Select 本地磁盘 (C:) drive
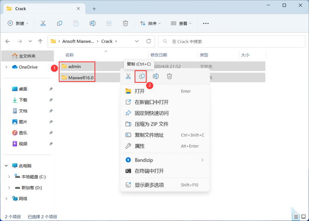This screenshot has height=221, width=309. 30,177
